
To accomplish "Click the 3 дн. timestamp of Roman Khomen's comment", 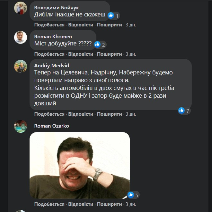I will 130,54.
